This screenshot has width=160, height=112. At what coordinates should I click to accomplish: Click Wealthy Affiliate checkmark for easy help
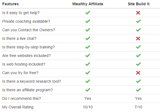click(88, 13)
